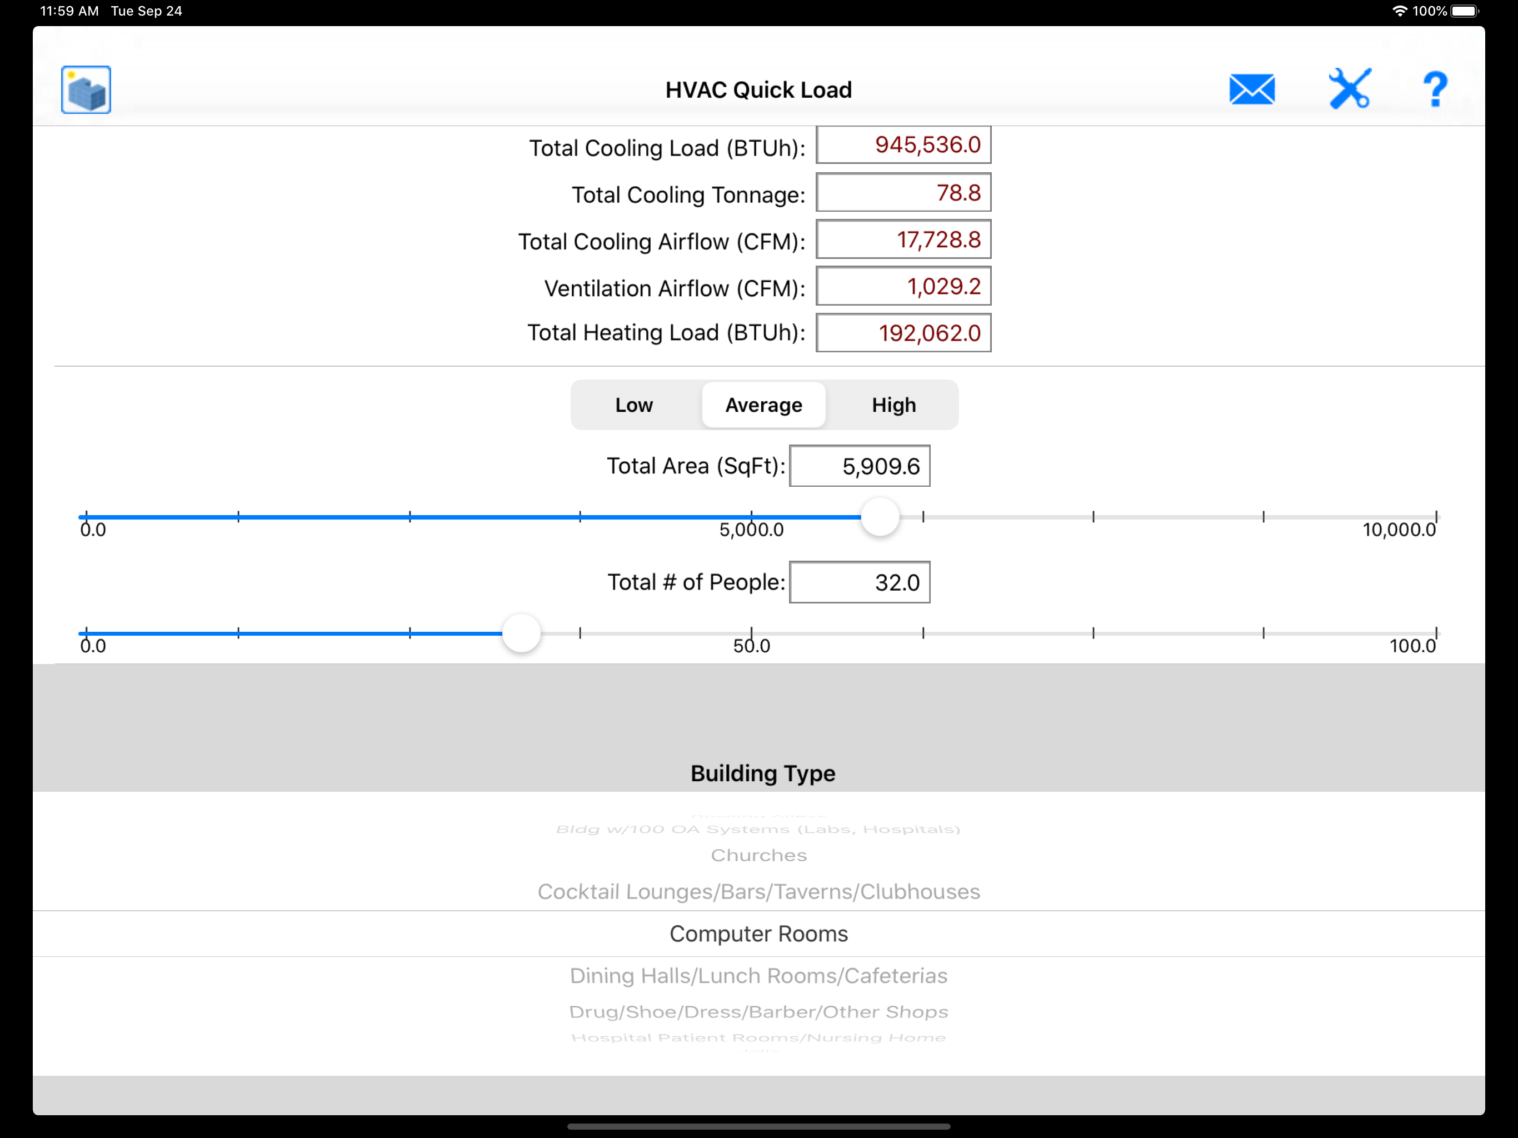1518x1138 pixels.
Task: Click the Total Heating Load result box
Action: click(x=903, y=332)
